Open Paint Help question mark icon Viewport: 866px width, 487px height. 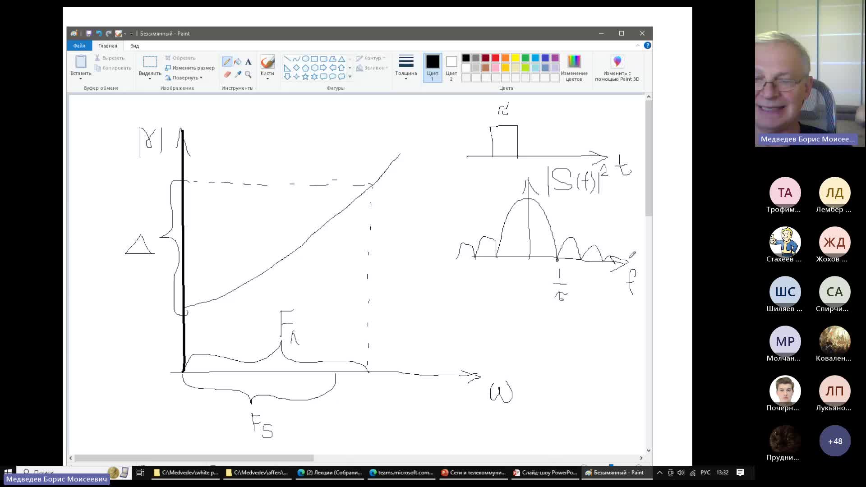(648, 46)
